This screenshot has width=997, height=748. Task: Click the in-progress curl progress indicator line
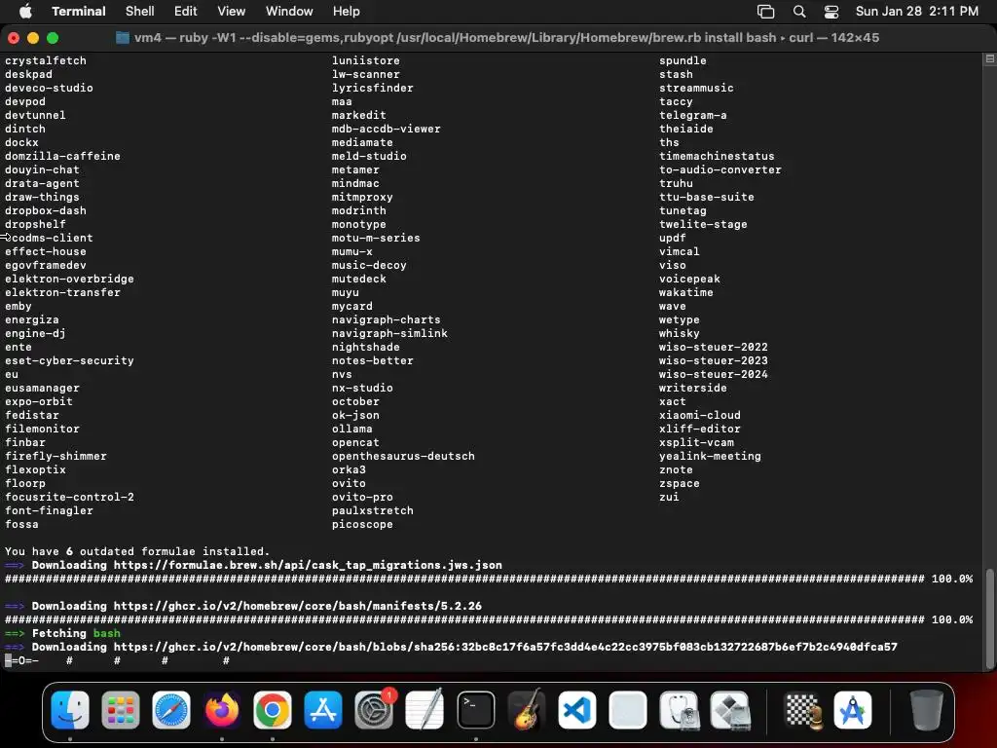point(117,660)
